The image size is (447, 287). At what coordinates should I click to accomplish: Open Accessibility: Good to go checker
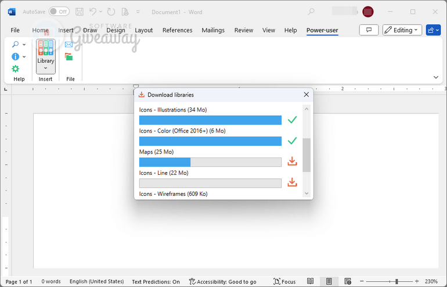click(x=223, y=282)
